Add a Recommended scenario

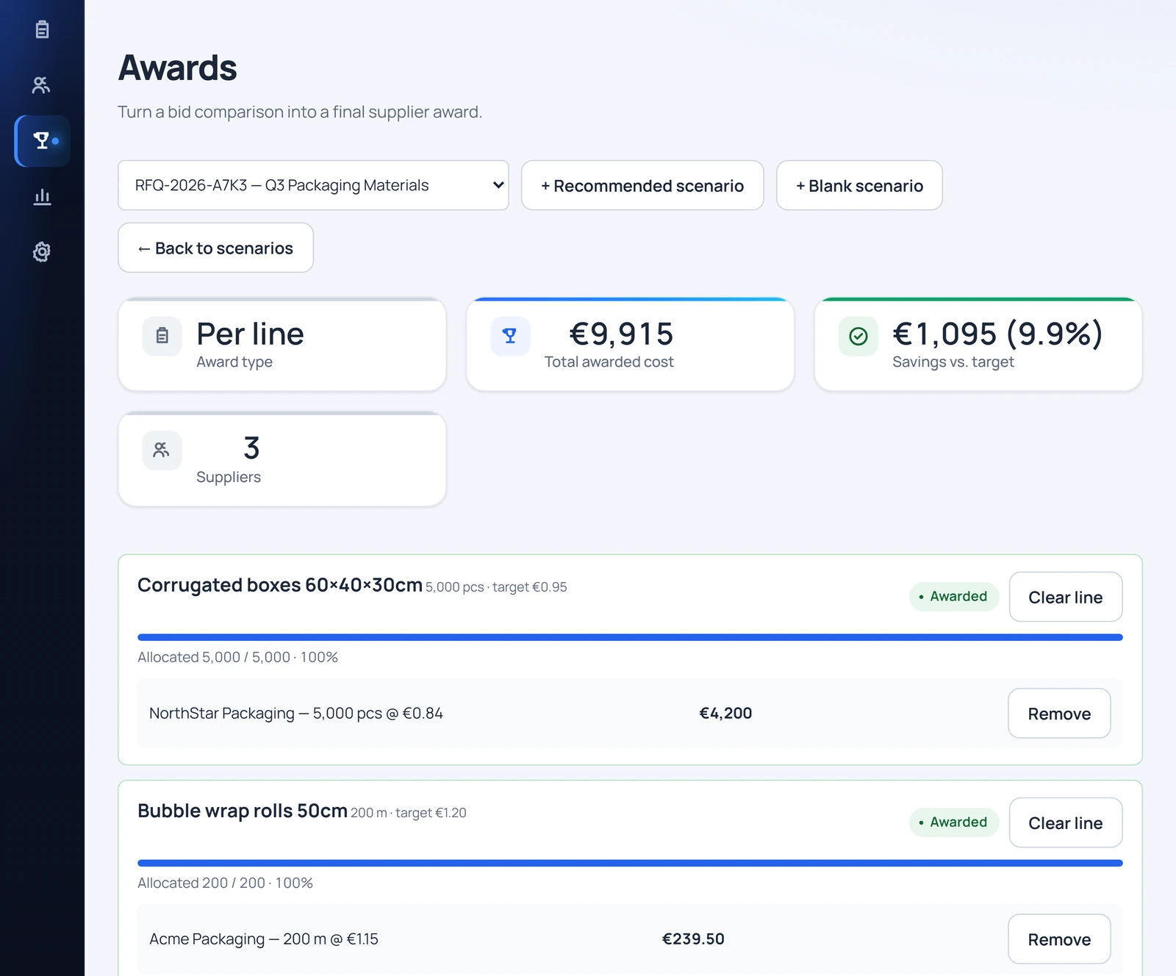(642, 185)
